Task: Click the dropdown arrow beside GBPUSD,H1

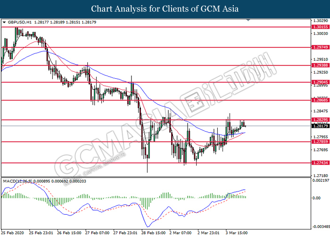Action: tap(4, 22)
